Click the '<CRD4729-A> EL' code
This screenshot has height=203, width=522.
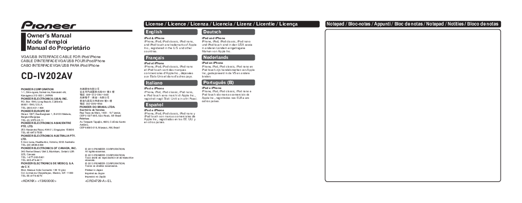click(x=98, y=181)
